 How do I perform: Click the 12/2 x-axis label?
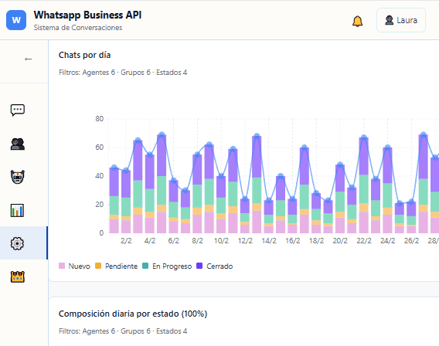pyautogui.click(x=245, y=240)
